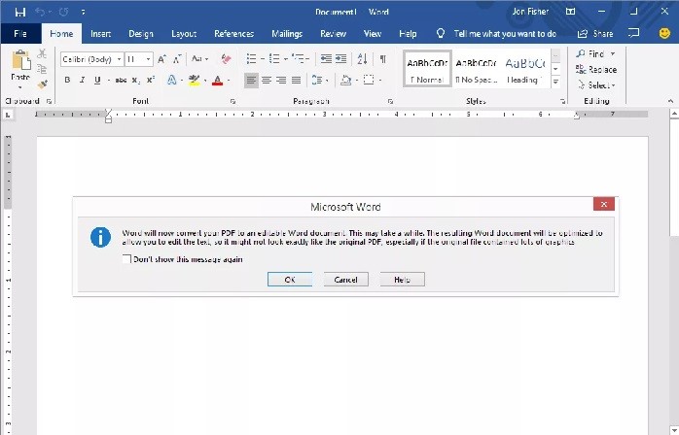This screenshot has height=435, width=679.
Task: Clear all formatting eraser icon
Action: (226, 59)
